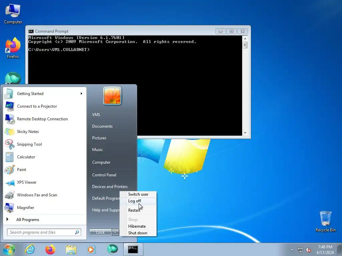The width and height of the screenshot is (342, 256).
Task: Select Command Prompt taskbar button
Action: (133, 249)
